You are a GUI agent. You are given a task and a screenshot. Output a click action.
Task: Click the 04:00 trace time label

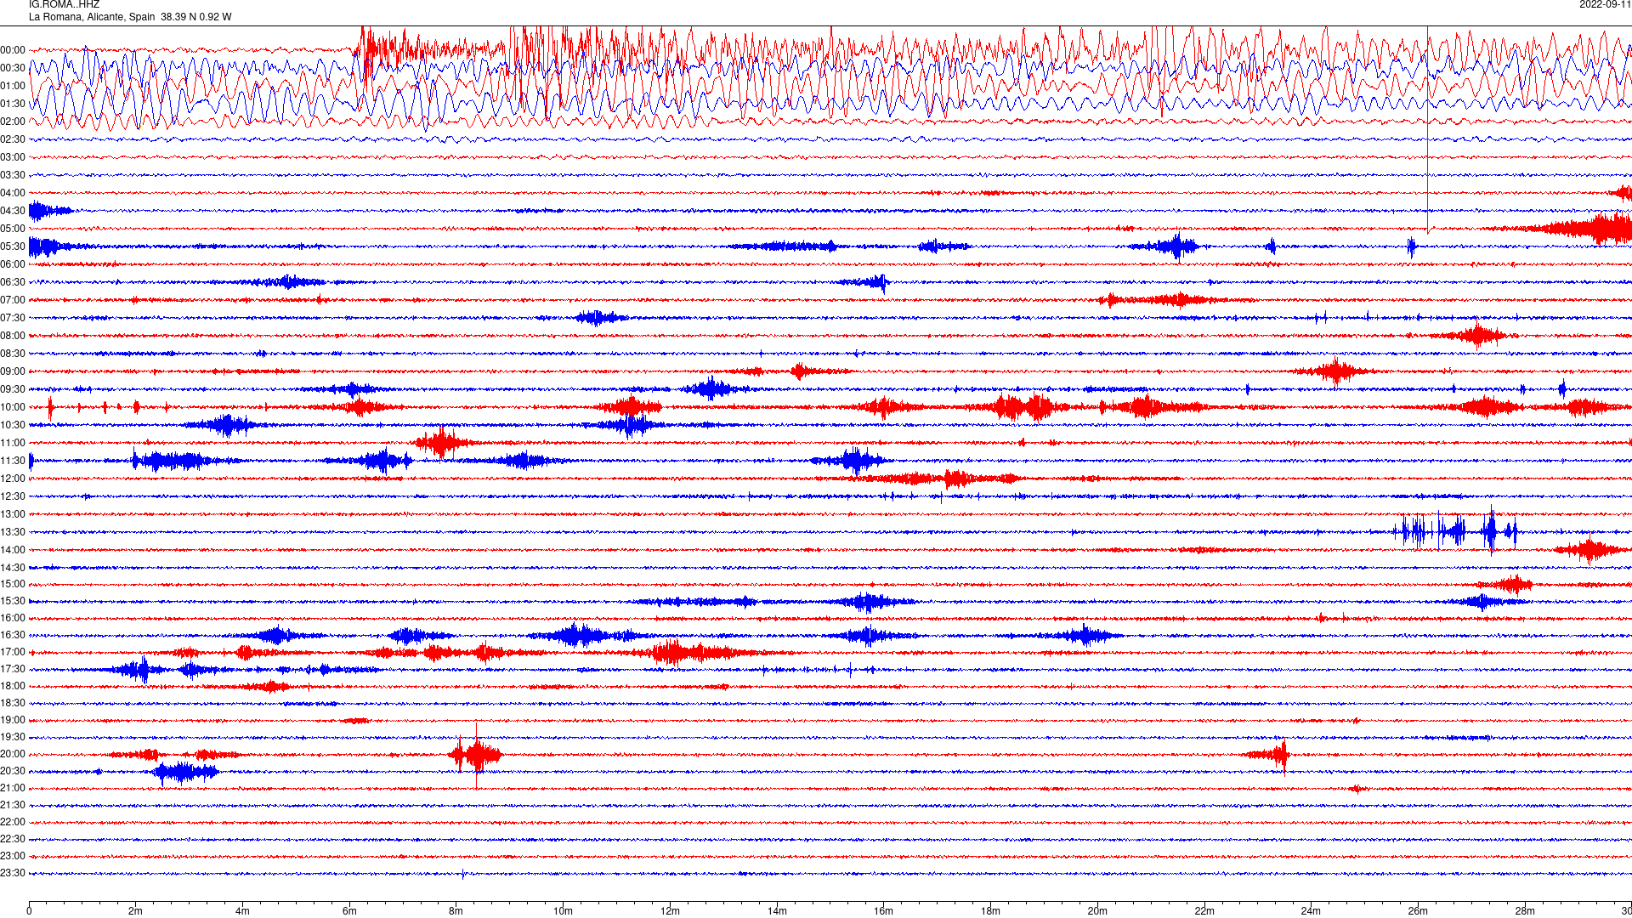(x=13, y=193)
